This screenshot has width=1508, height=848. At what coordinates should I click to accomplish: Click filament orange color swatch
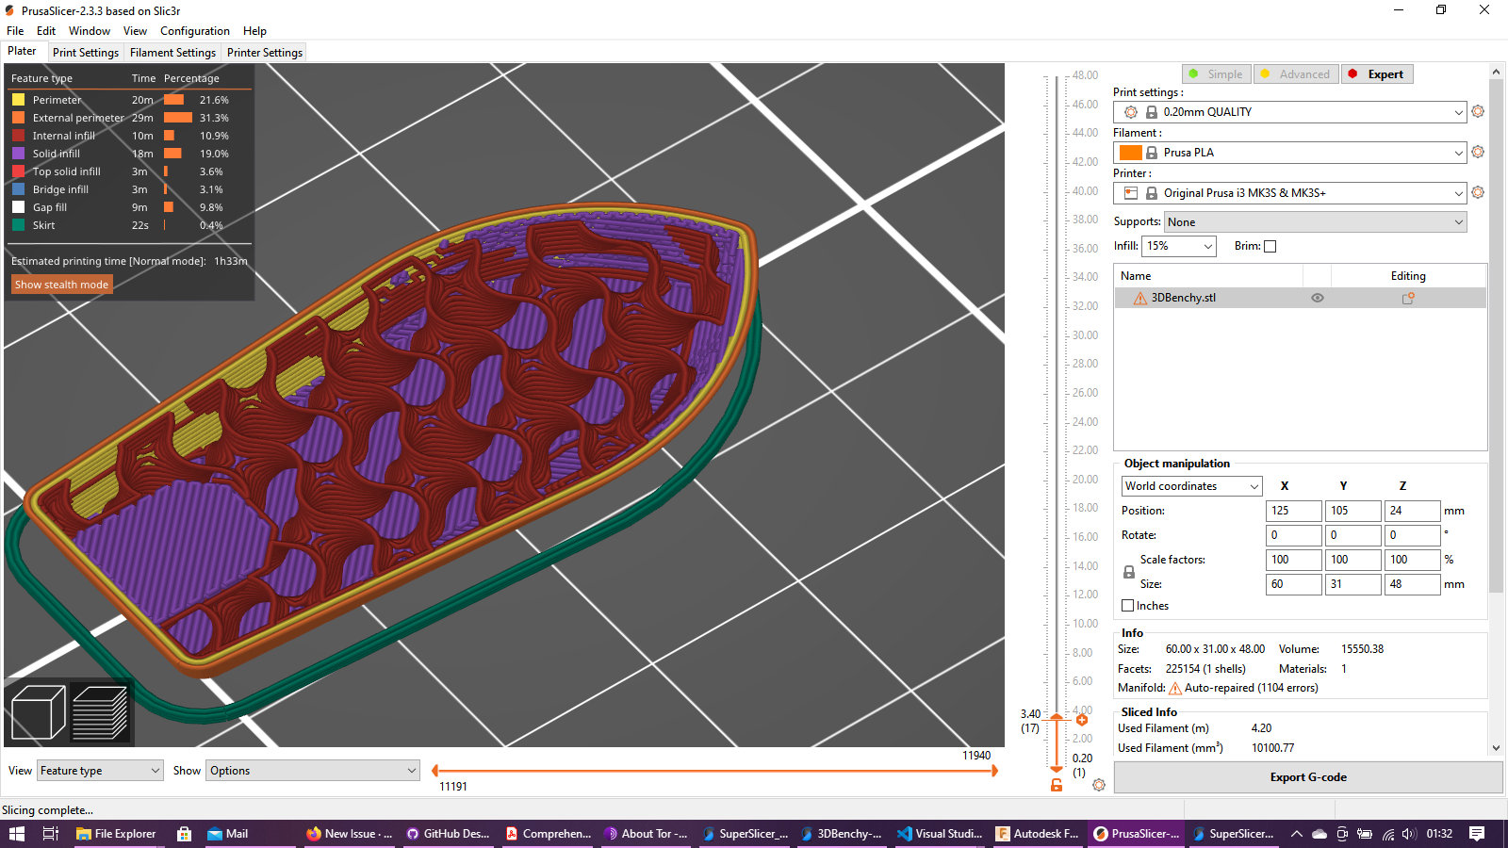pos(1131,153)
